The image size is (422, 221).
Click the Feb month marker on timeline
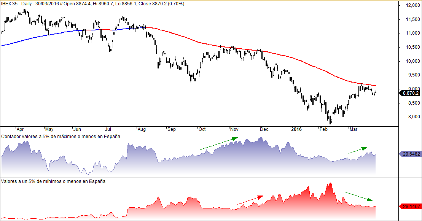point(323,129)
